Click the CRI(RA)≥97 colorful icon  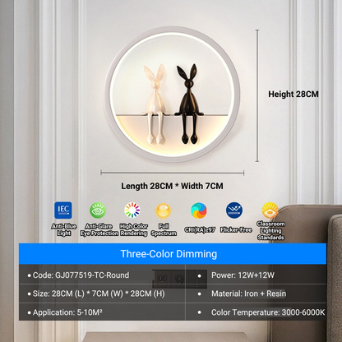(x=199, y=210)
